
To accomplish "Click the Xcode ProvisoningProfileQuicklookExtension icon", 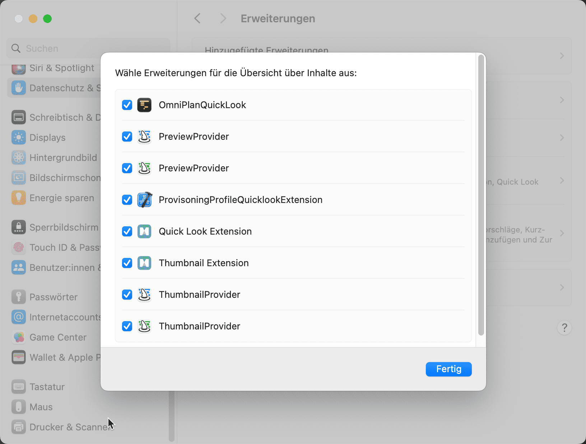I will coord(144,200).
